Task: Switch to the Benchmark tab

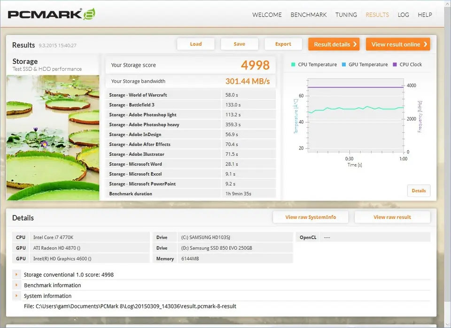Action: click(x=308, y=15)
